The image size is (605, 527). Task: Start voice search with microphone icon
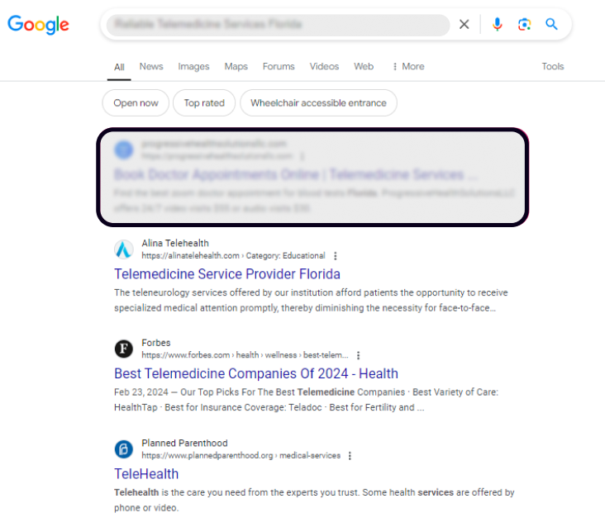(x=497, y=25)
